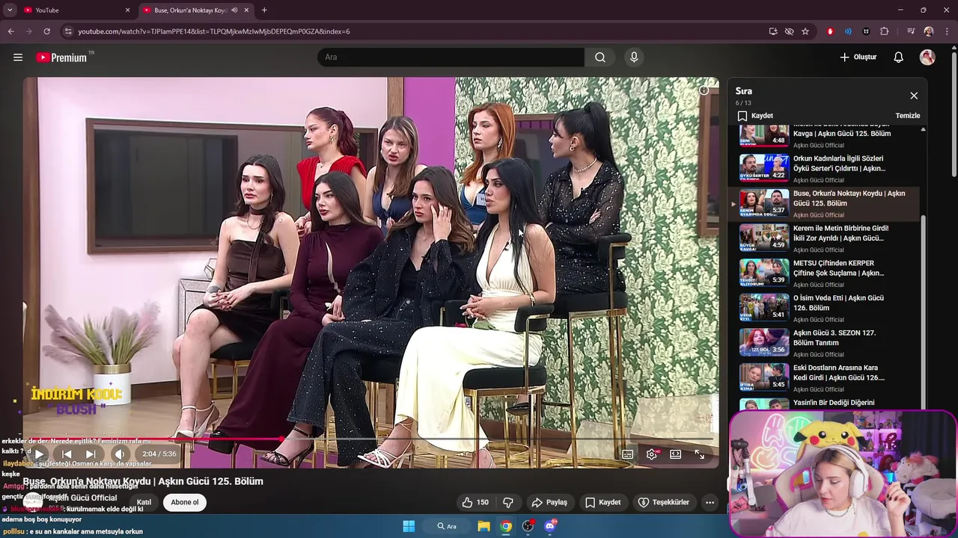Clear the queue with Temizle
This screenshot has width=958, height=538.
tap(908, 116)
